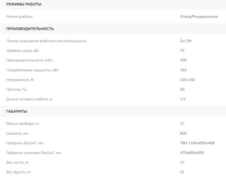Select the Отвод/Рециркуляция value
The height and width of the screenshot is (187, 226).
tap(199, 17)
